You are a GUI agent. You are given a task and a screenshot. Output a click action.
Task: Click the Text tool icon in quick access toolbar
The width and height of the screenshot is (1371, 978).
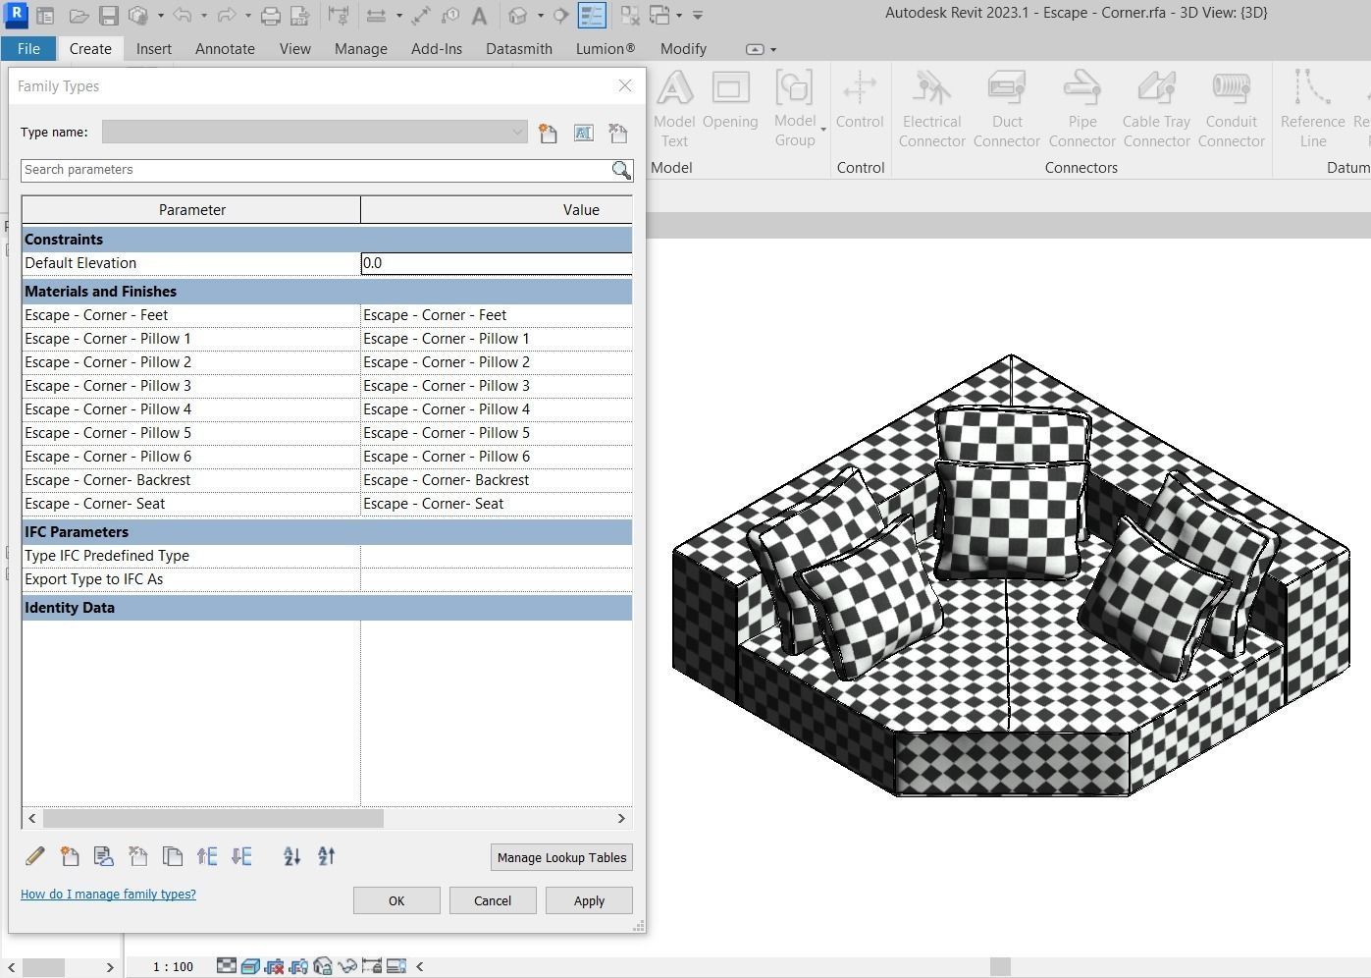tap(479, 16)
